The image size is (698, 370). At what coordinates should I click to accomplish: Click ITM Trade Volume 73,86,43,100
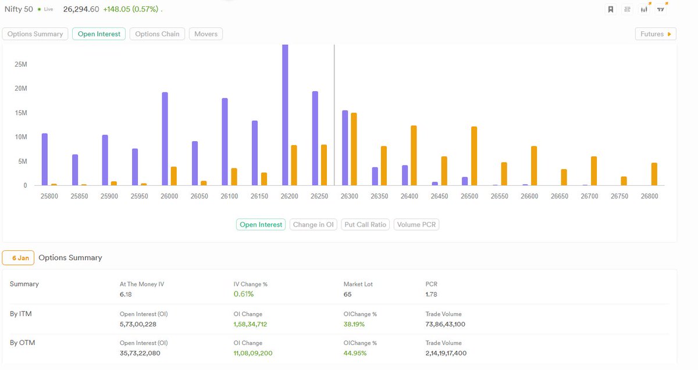[445, 324]
